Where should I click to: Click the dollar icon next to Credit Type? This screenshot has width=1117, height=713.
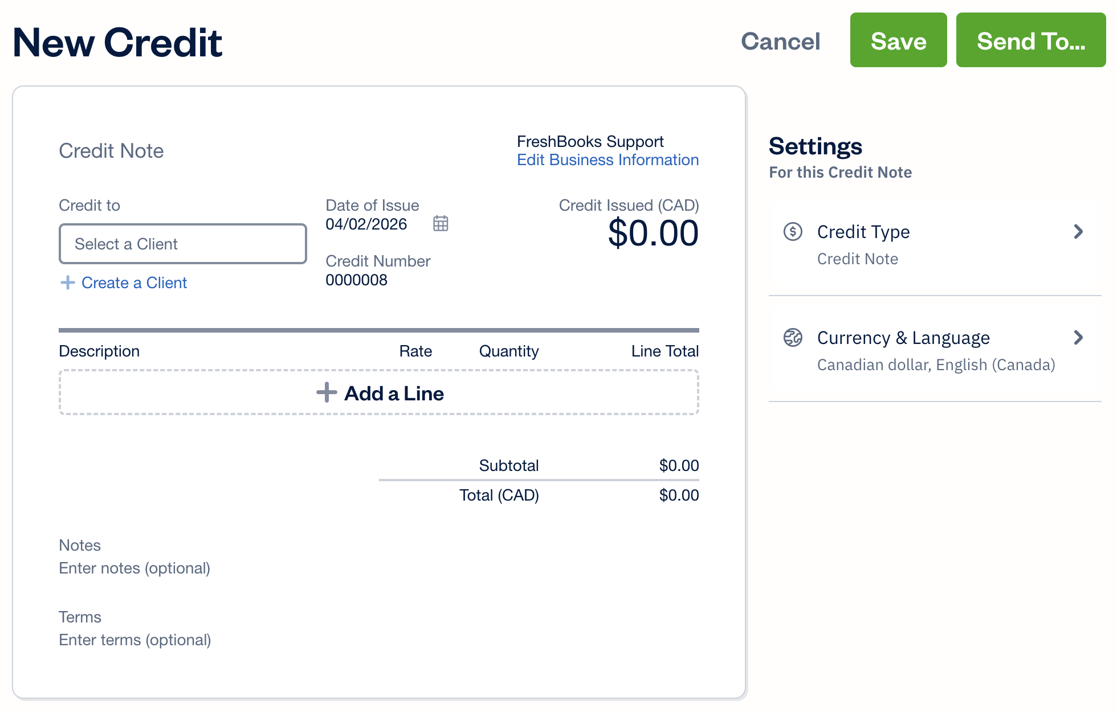pos(792,231)
